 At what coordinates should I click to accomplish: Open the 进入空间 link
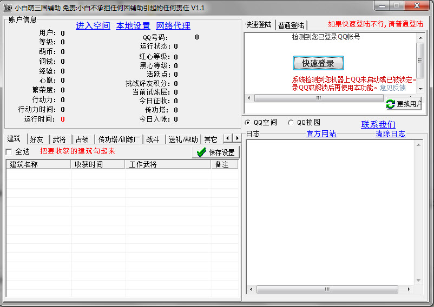click(x=93, y=26)
